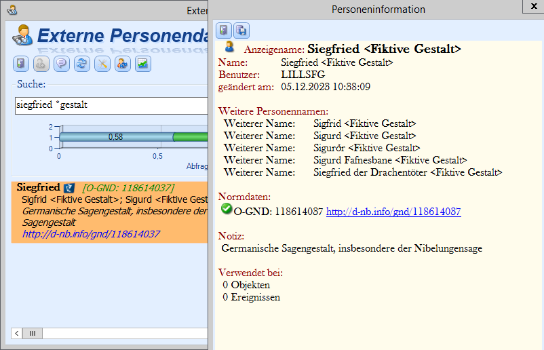Image resolution: width=544 pixels, height=350 pixels.
Task: Click the left scroll arrow of the horizontal scrollbar
Action: pyautogui.click(x=17, y=333)
